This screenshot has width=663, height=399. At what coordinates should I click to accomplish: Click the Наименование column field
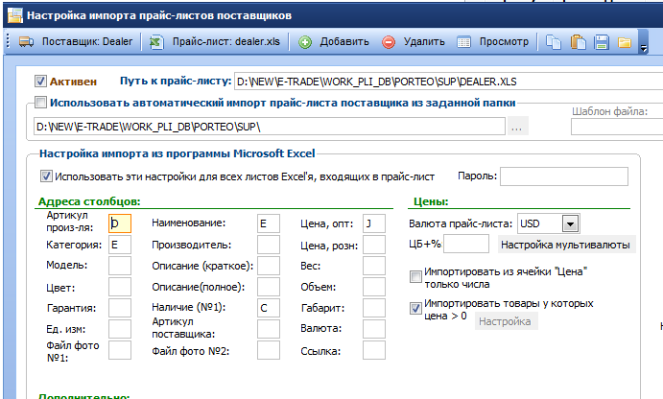tap(269, 223)
